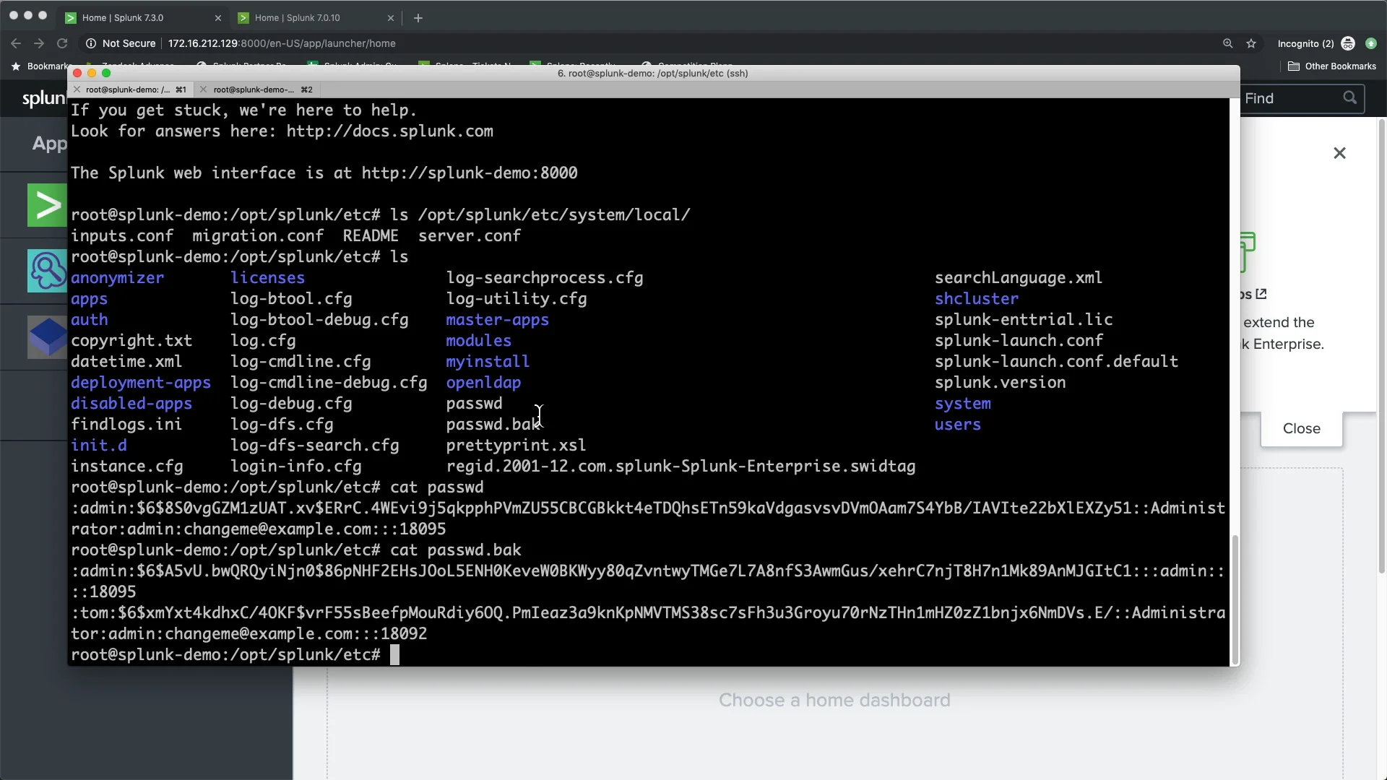Switch to terminal tab ⌘2
1387x780 pixels.
point(260,90)
